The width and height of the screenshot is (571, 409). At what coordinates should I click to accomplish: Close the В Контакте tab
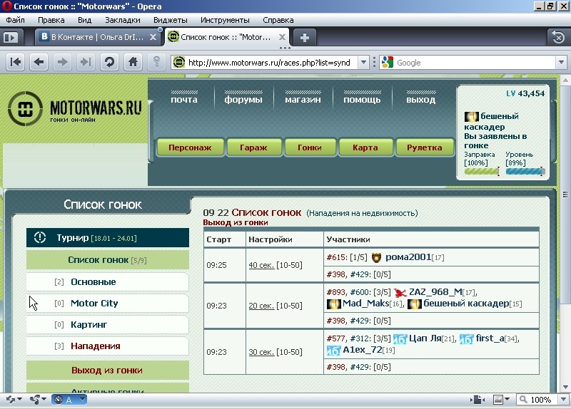(x=153, y=37)
